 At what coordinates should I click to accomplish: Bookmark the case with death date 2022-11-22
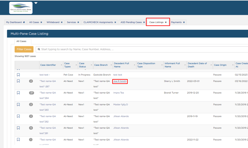tap(18, 139)
